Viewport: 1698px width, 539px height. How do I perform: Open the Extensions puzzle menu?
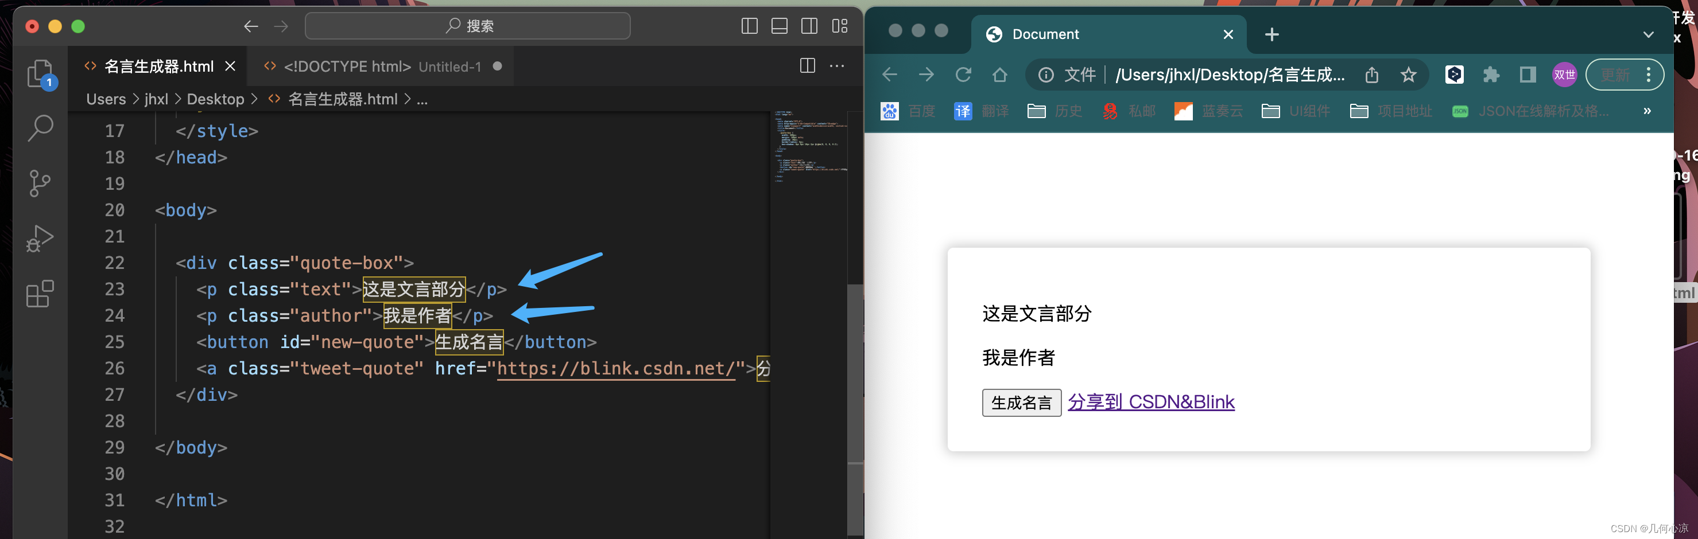tap(1490, 75)
